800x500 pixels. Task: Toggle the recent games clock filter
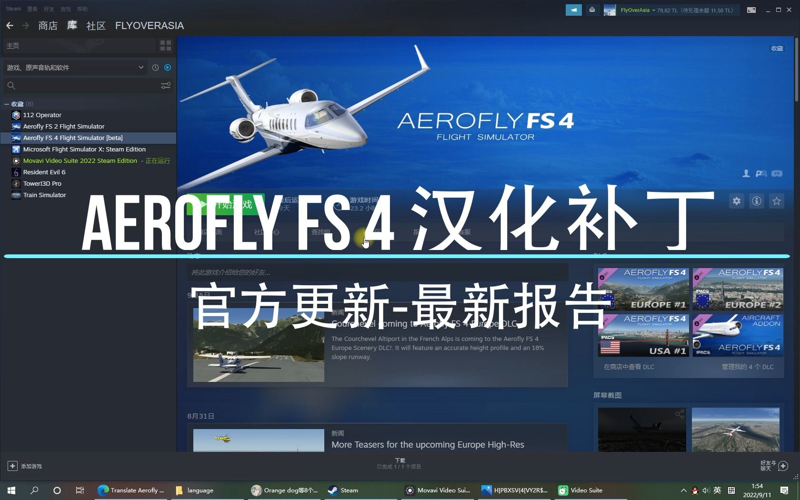[x=155, y=68]
